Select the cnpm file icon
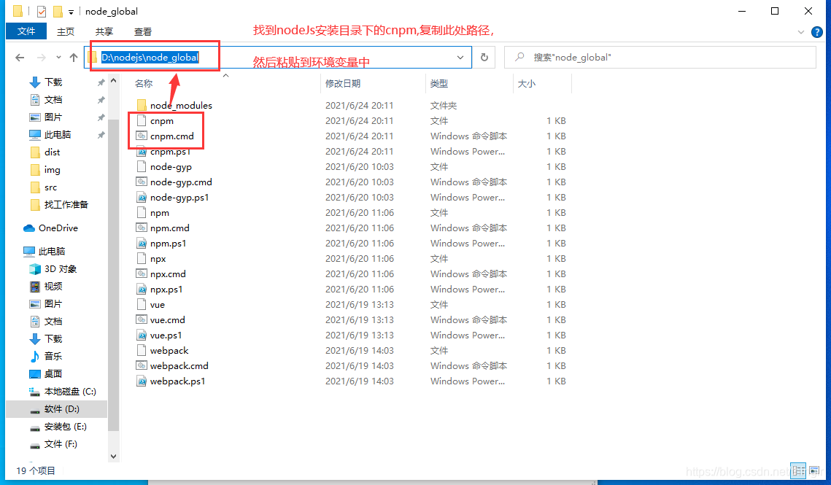 142,121
